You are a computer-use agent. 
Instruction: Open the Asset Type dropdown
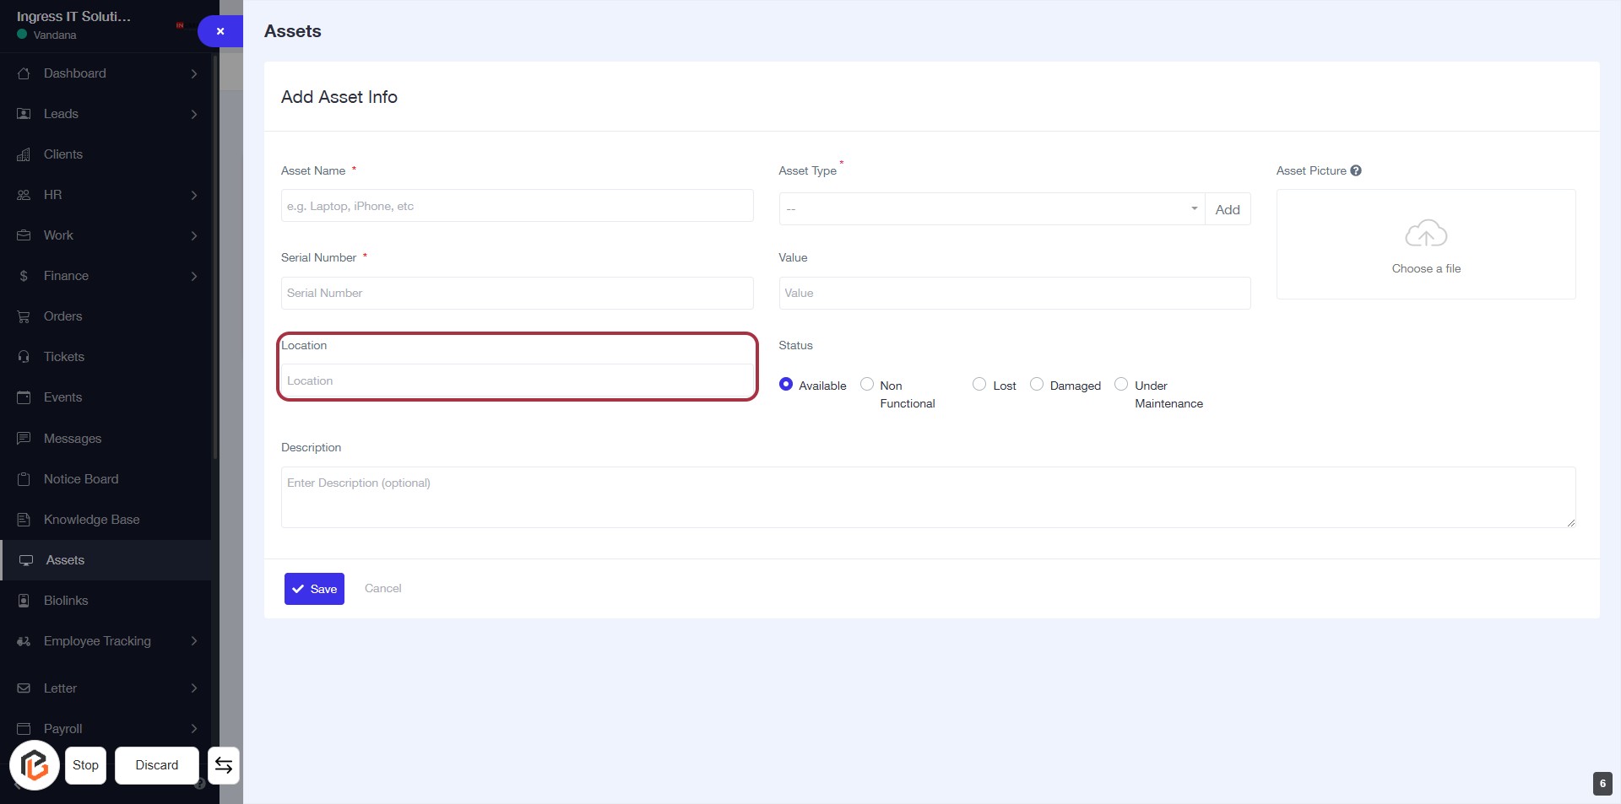[x=991, y=209]
